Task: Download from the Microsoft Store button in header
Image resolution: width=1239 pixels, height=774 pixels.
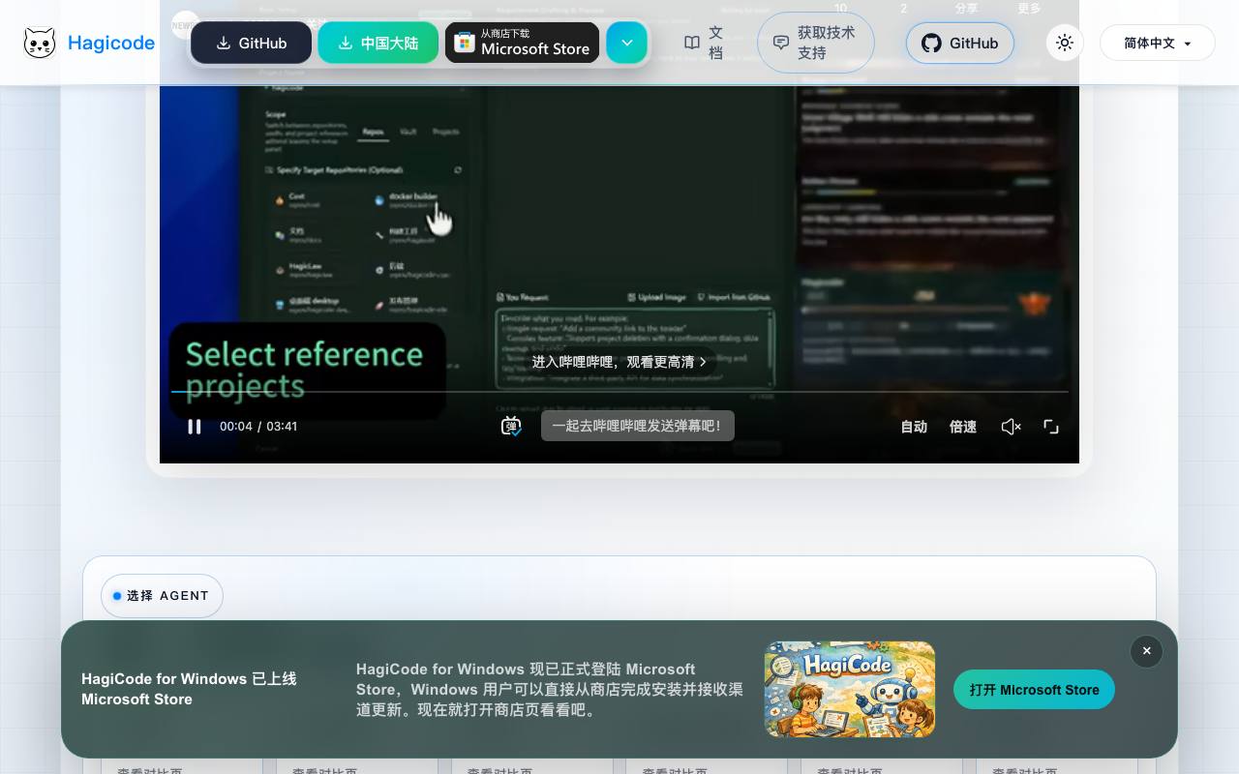Action: pos(522,44)
